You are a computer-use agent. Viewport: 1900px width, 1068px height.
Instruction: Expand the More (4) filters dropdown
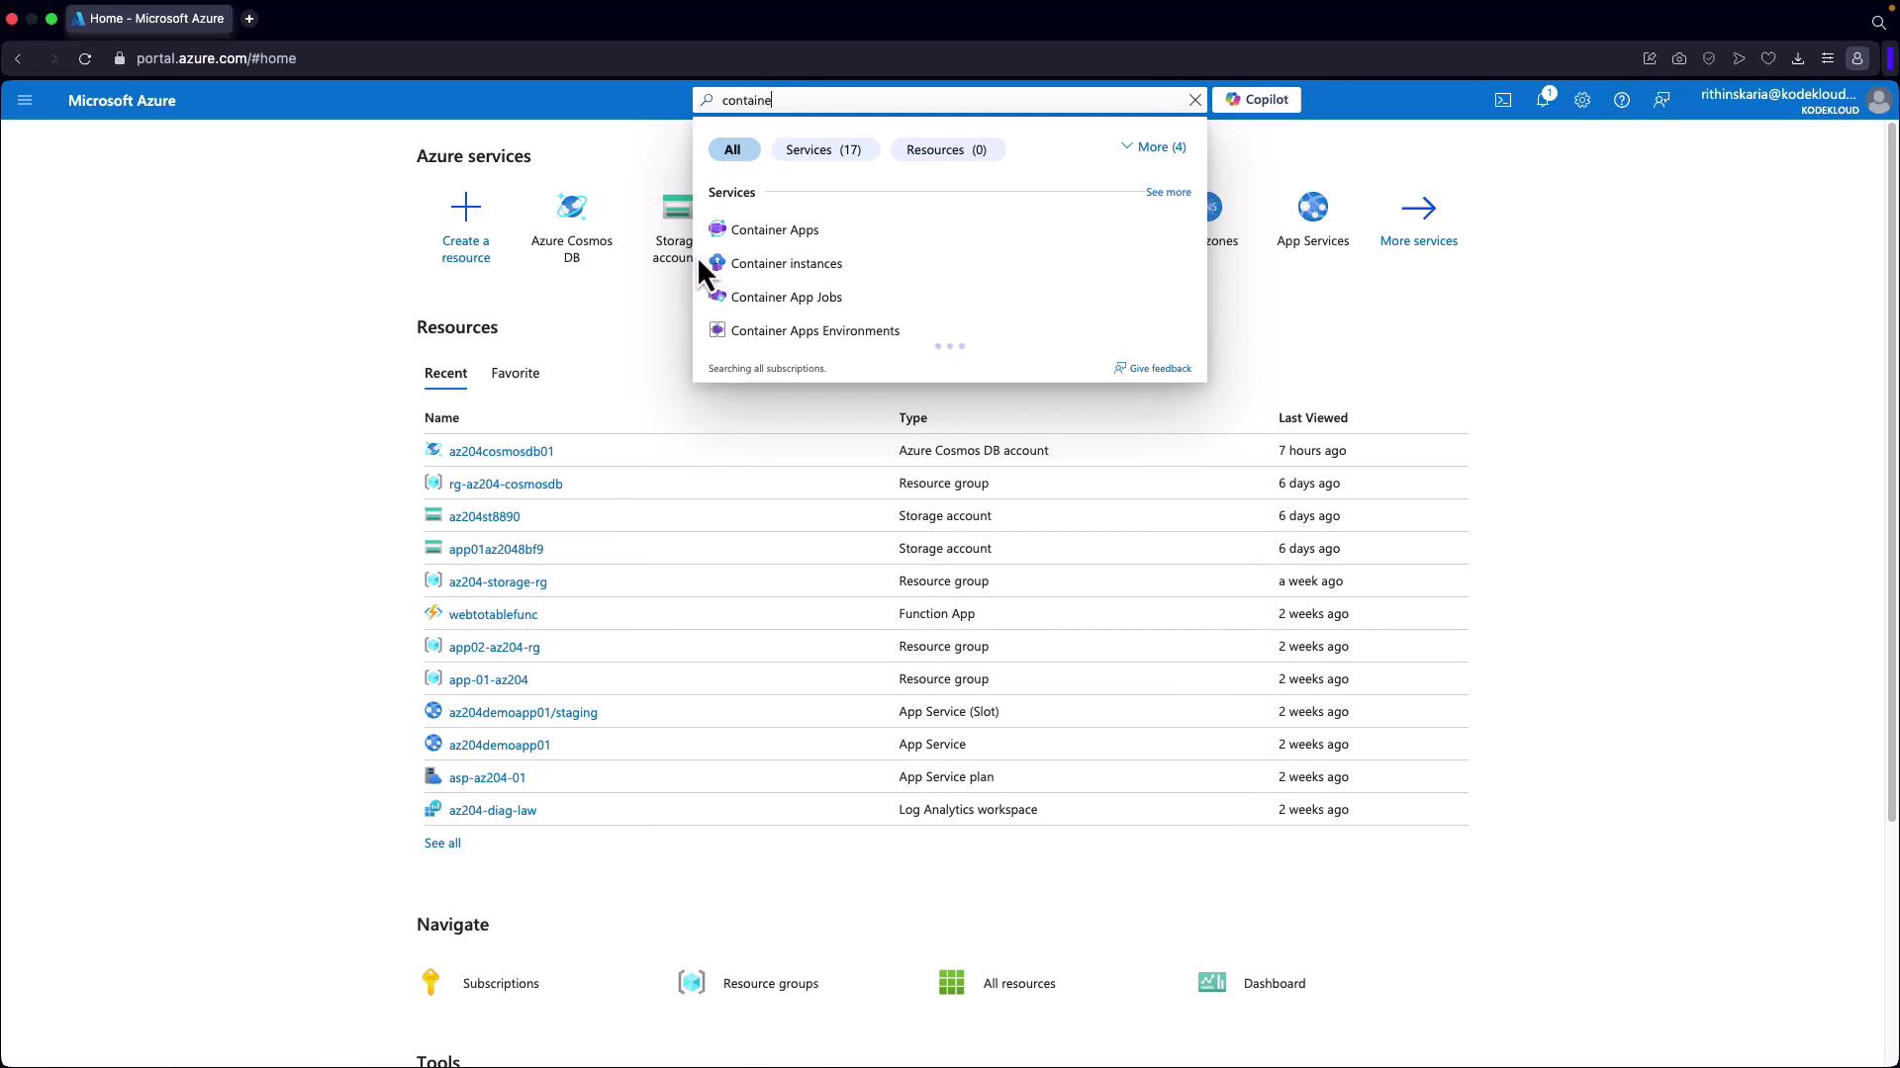pos(1154,147)
